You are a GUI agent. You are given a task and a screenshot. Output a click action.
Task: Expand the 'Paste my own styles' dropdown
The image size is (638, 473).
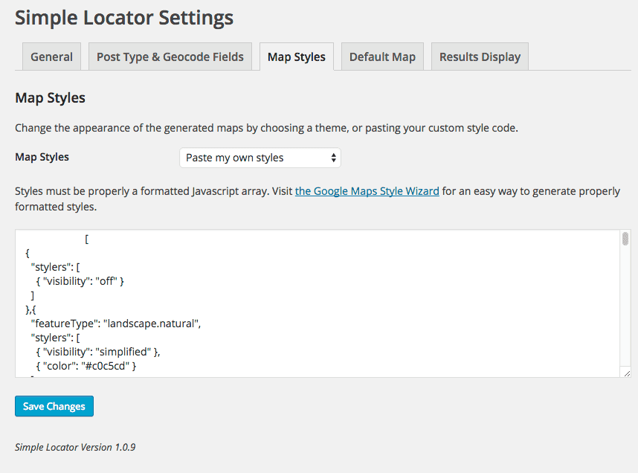[x=260, y=158]
